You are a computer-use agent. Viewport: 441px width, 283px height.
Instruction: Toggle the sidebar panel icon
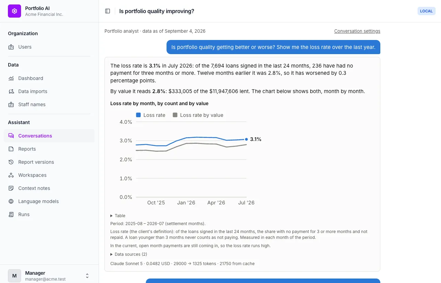108,11
